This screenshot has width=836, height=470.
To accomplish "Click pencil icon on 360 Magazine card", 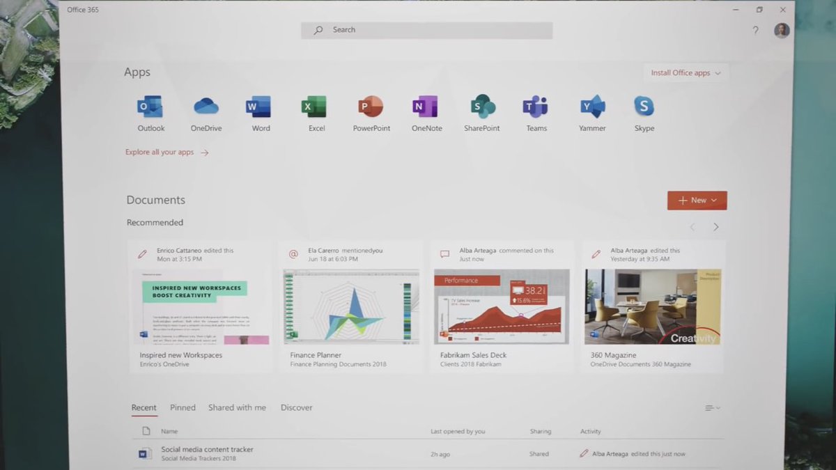I will pyautogui.click(x=596, y=255).
